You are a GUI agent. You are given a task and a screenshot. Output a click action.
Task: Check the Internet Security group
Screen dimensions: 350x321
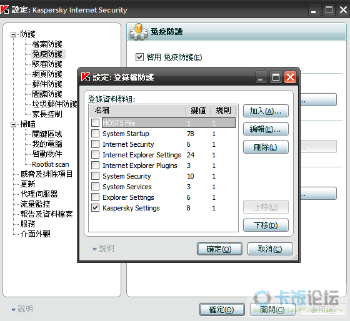(x=95, y=144)
